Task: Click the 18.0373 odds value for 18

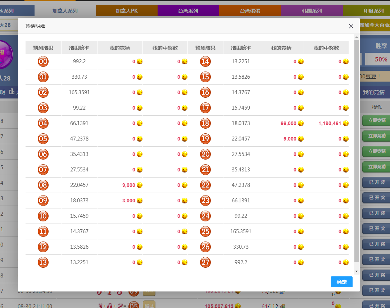Action: [x=241, y=123]
